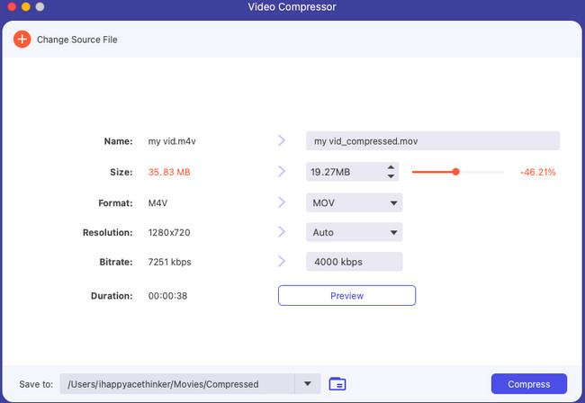This screenshot has height=403, width=585.
Task: Click the source file name my vid.m4v
Action: pyautogui.click(x=172, y=141)
